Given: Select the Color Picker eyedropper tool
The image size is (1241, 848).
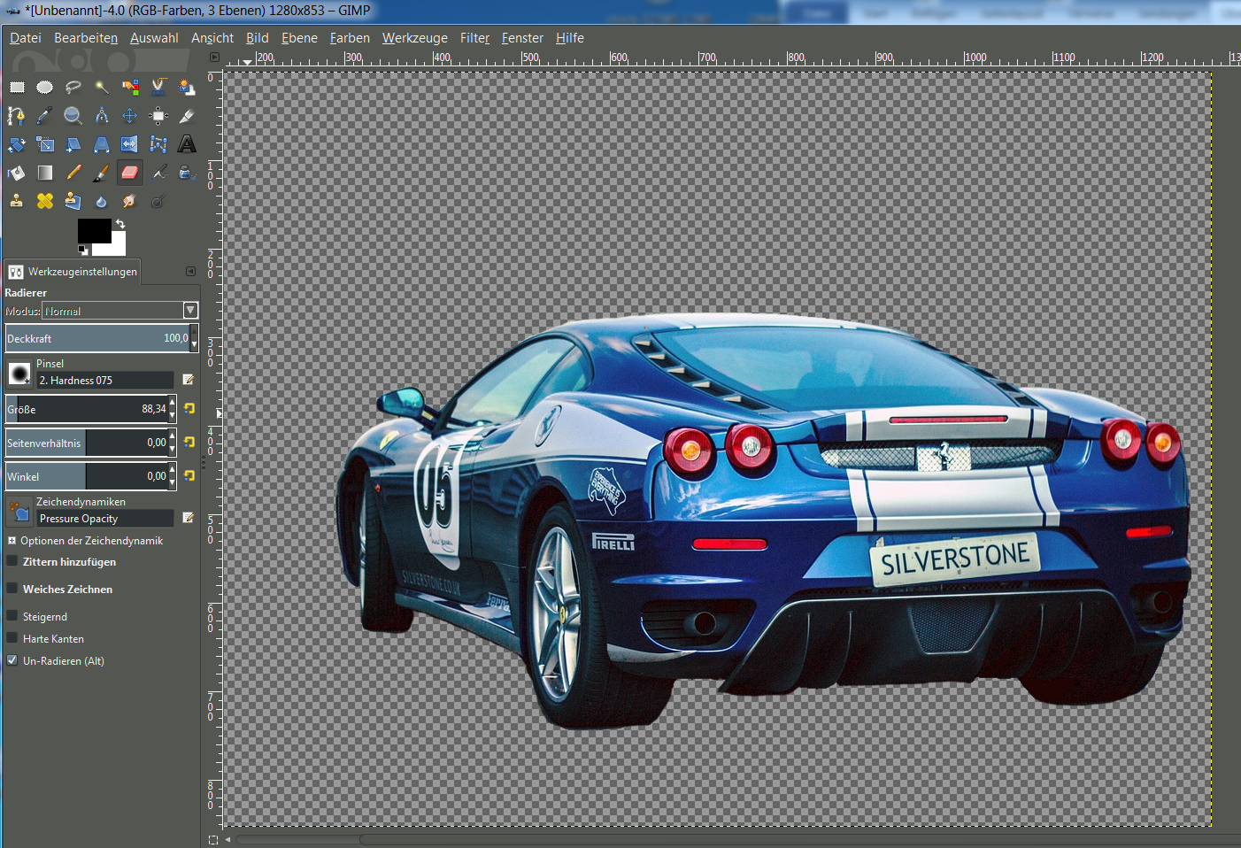Looking at the screenshot, I should coord(45,116).
